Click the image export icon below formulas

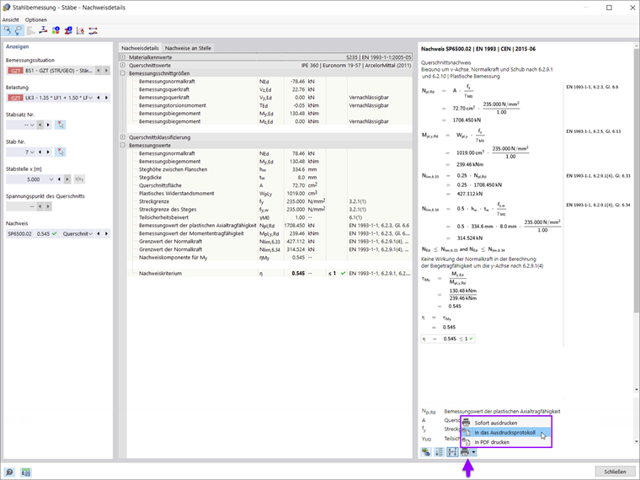426,452
